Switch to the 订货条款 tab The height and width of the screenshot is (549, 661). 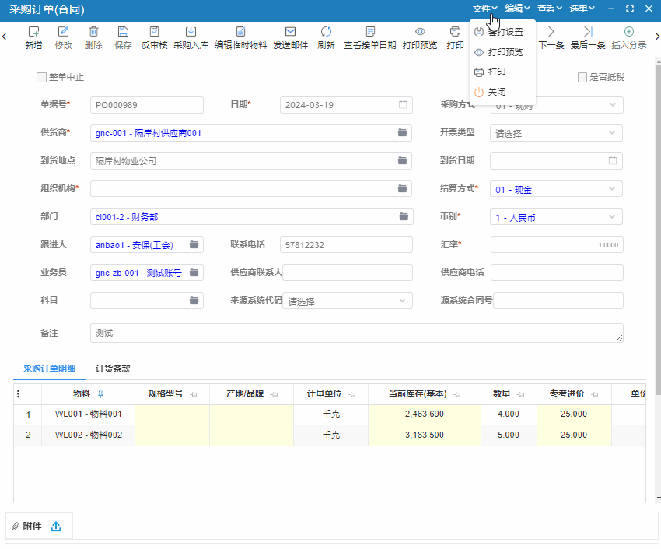pyautogui.click(x=113, y=369)
